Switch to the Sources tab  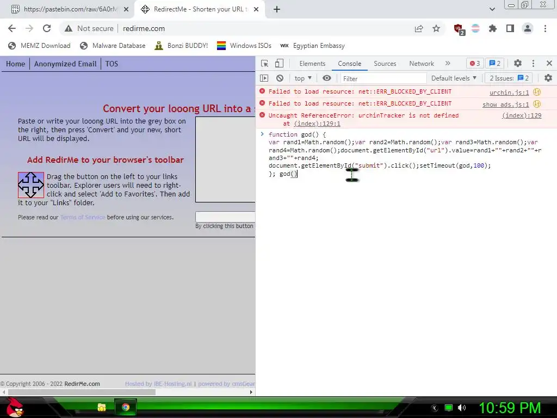[385, 64]
